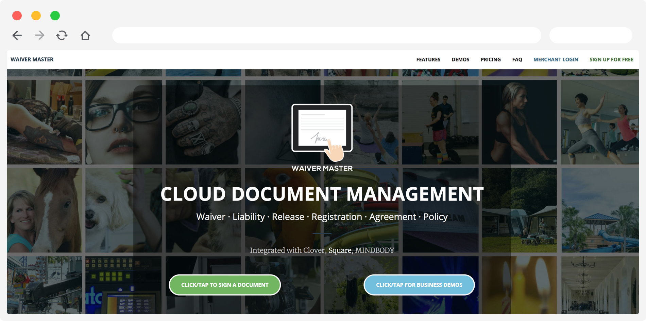Viewport: 646px width, 321px height.
Task: Go back using the browser back arrow
Action: coord(17,35)
